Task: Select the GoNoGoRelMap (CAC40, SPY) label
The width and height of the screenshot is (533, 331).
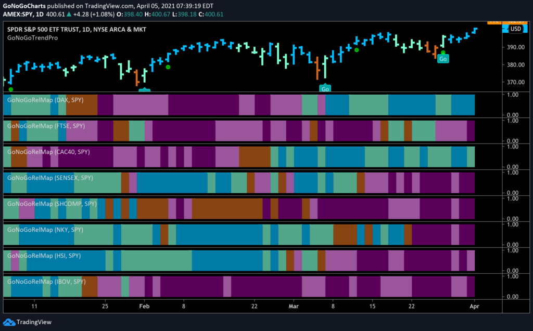Action: coord(48,152)
